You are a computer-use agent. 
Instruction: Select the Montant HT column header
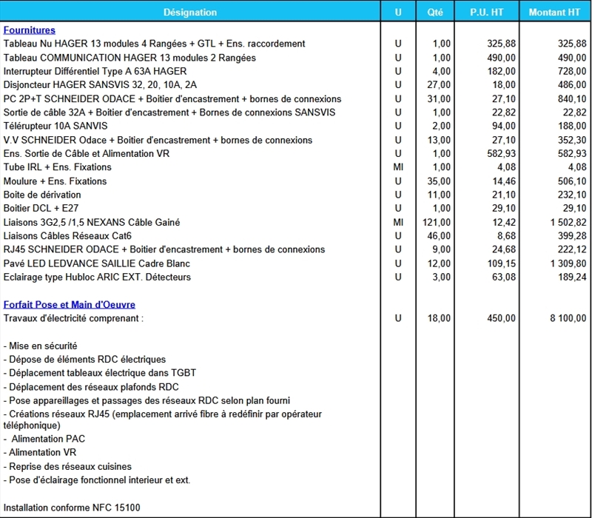[x=554, y=12]
